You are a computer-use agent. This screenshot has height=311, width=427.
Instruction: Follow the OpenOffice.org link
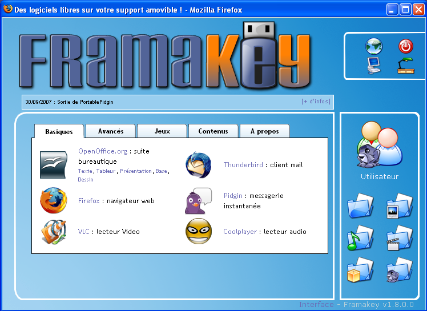click(103, 151)
